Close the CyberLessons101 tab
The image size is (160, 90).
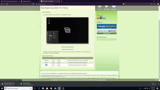coord(39,1)
